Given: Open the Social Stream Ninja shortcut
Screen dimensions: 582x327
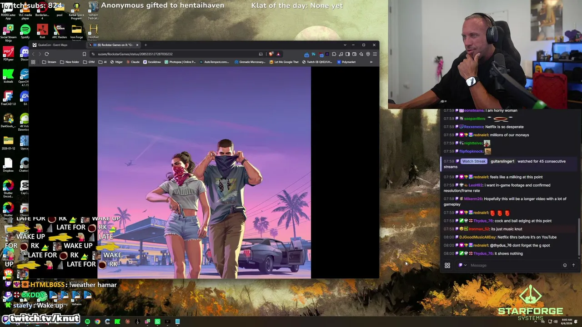Looking at the screenshot, I should point(8,33).
